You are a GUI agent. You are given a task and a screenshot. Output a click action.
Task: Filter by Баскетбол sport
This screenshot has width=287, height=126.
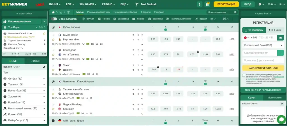(121, 19)
